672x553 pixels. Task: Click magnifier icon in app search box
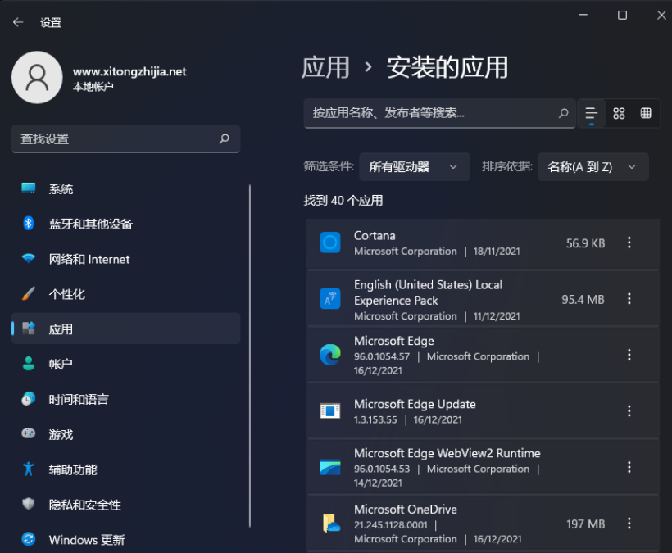point(563,113)
